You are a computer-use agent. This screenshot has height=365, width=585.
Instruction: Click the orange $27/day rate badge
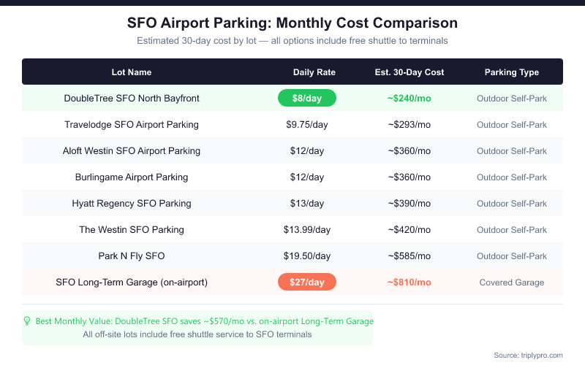pyautogui.click(x=307, y=282)
